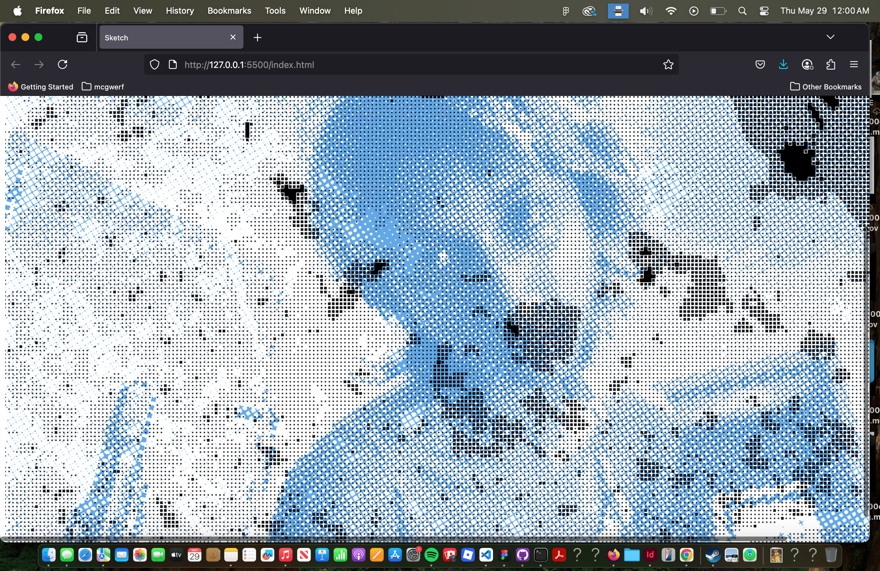
Task: Open the Firefox View tab-manager icon
Action: (x=82, y=37)
